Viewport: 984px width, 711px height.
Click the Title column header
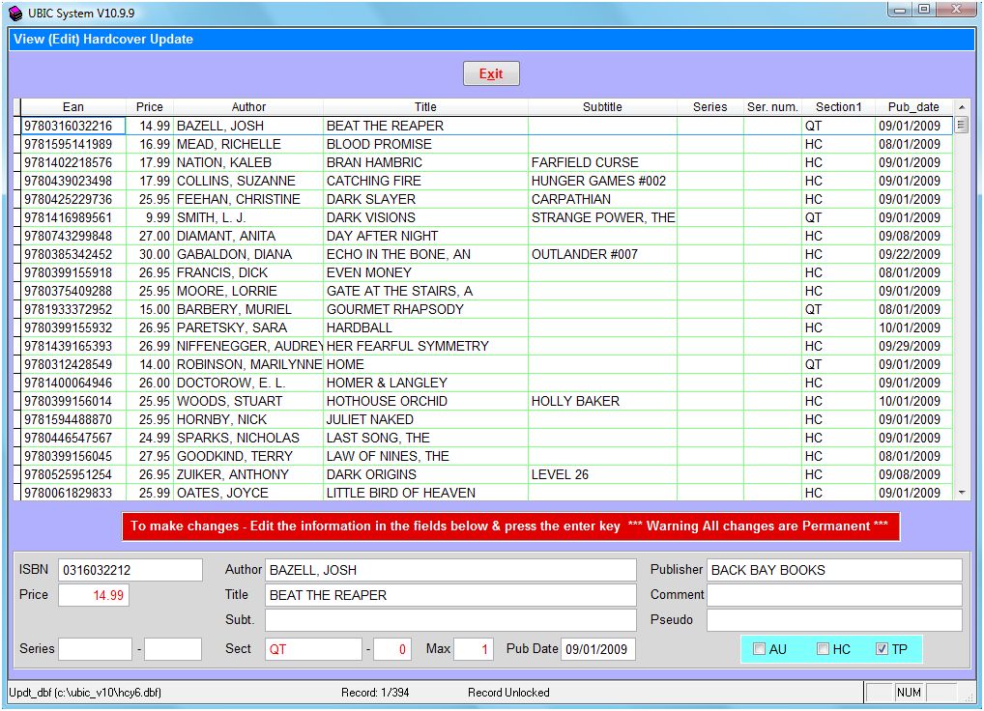click(x=425, y=107)
